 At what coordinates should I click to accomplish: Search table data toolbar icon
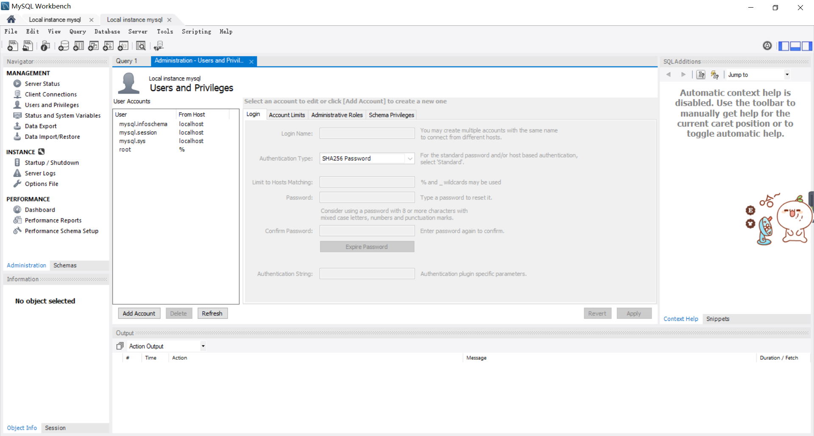point(141,46)
